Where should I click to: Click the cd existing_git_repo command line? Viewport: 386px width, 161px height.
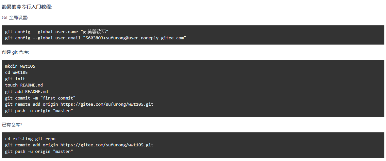(x=30, y=139)
